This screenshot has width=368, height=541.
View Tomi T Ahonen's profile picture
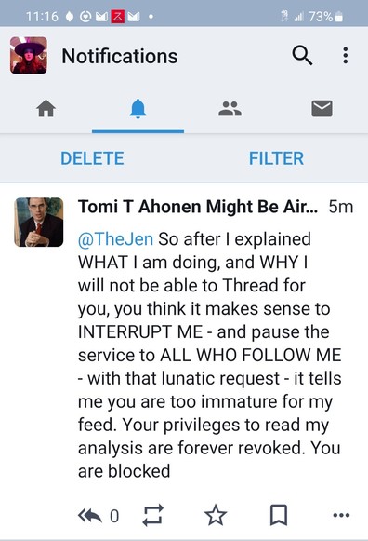38,222
